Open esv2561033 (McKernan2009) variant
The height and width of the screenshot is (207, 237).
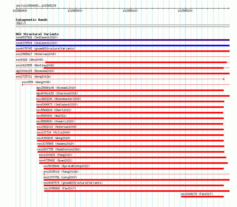click(x=57, y=127)
